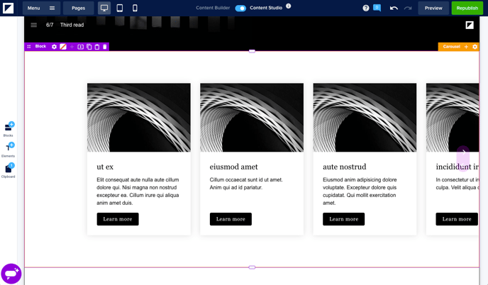Viewport: 488px width, 285px height.
Task: Open the comments notification icon
Action: (377, 8)
